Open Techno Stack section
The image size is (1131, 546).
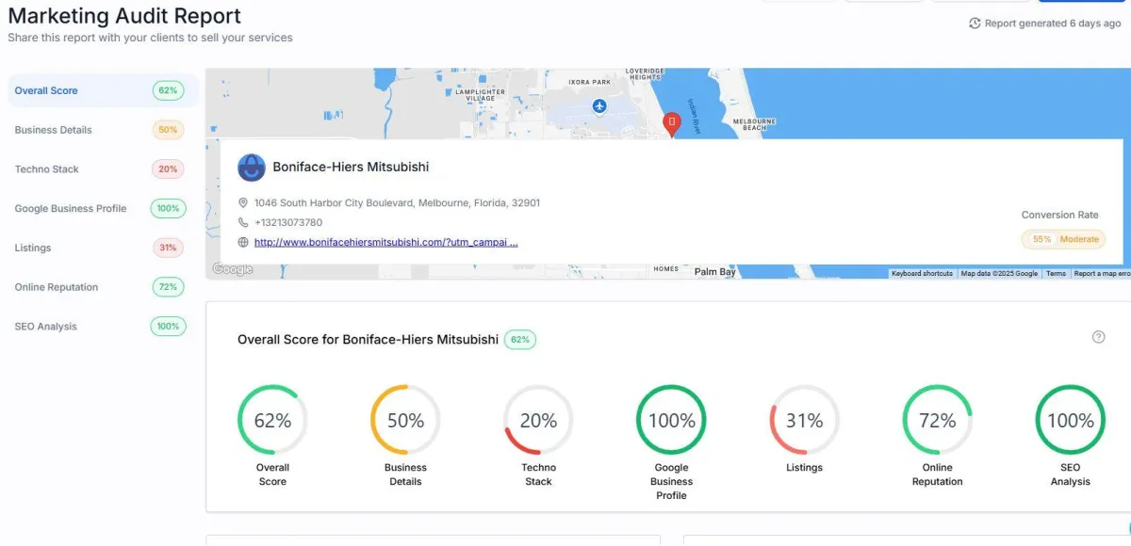(x=103, y=169)
